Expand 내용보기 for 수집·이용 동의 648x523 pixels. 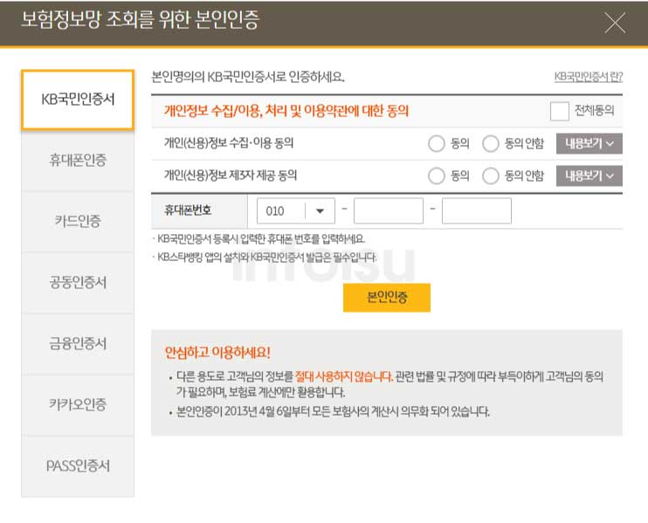(x=589, y=144)
